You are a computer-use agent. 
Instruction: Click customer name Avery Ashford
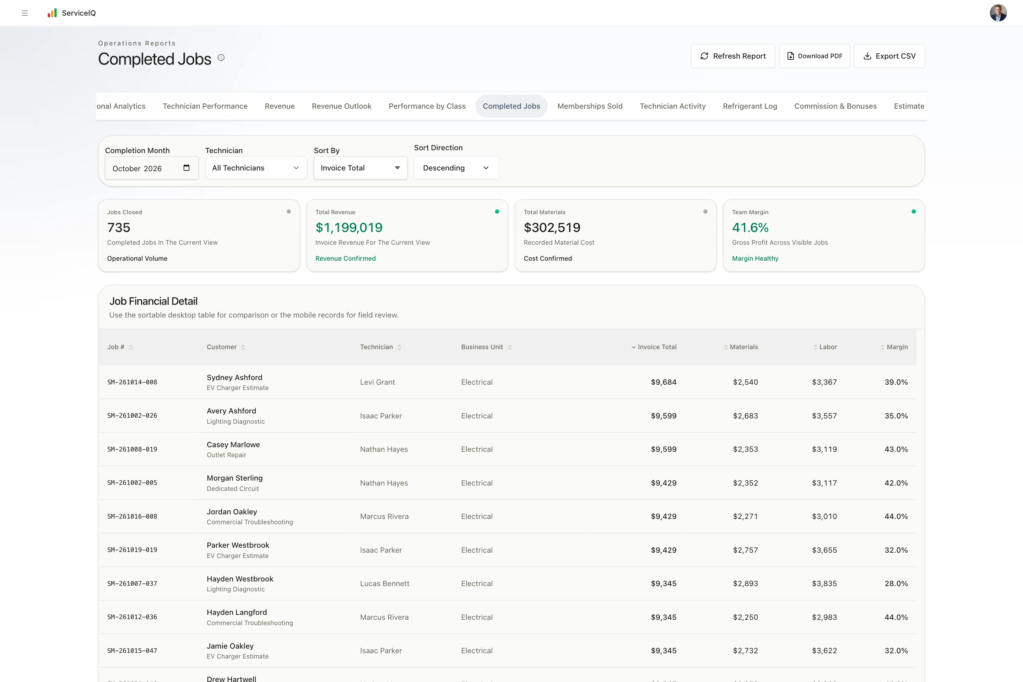tap(231, 411)
